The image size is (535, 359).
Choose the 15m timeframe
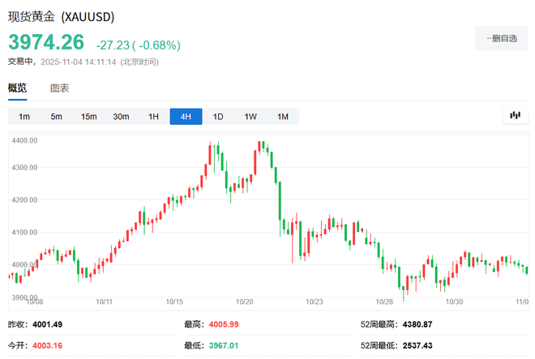click(89, 117)
